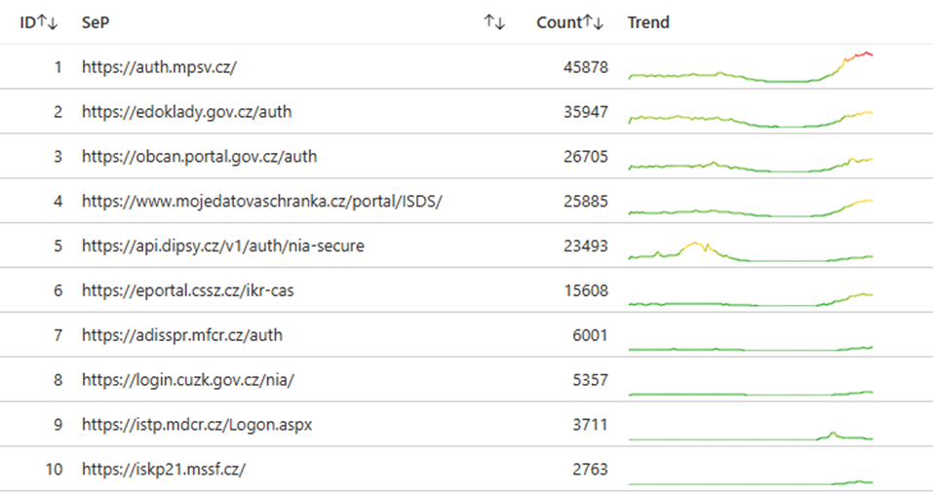
Task: Click ID number 10 cell
Action: click(x=55, y=469)
